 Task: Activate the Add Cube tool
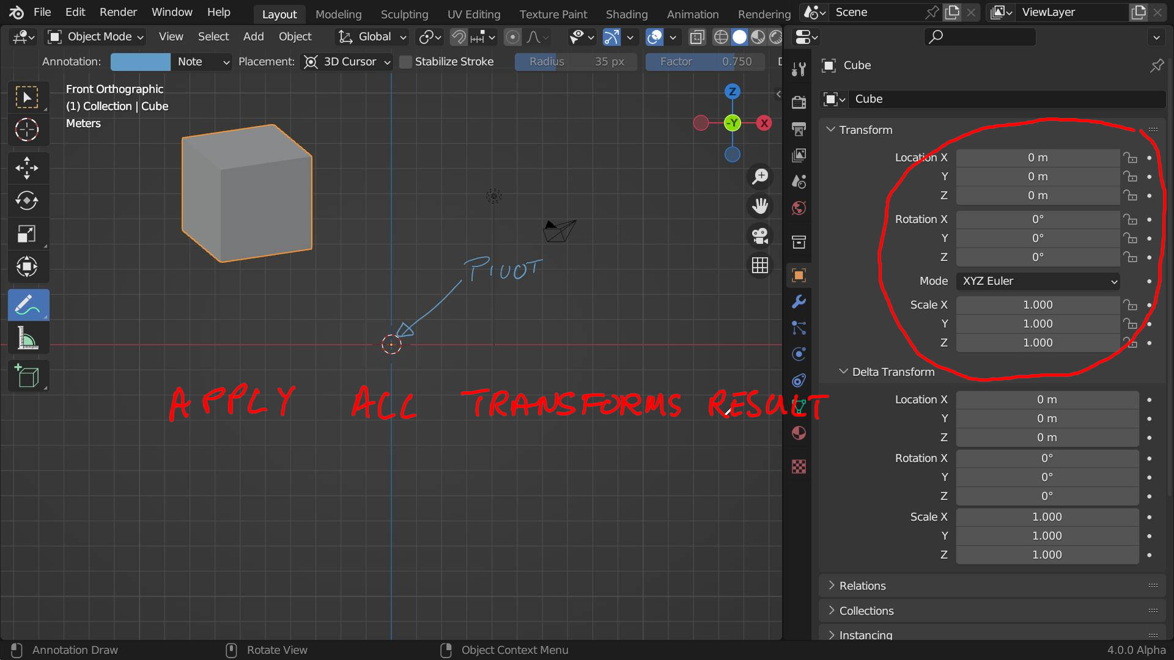point(27,376)
